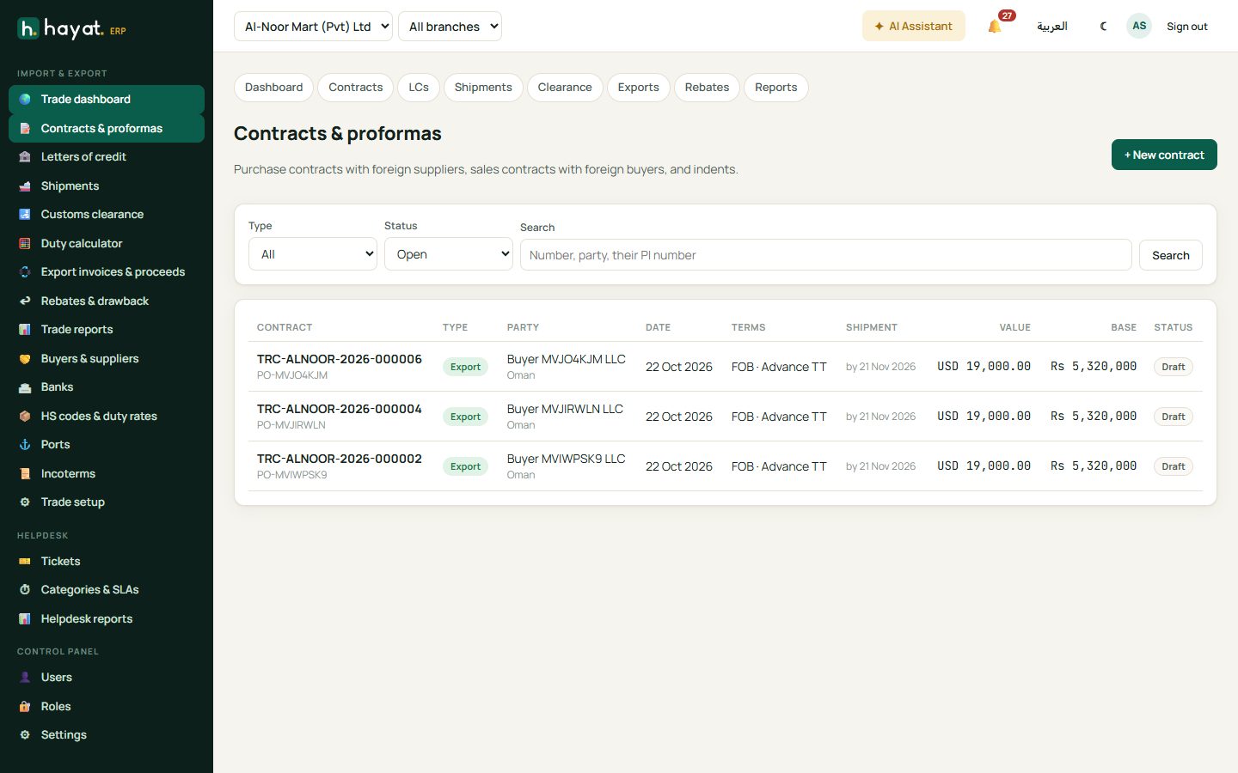This screenshot has width=1238, height=773.
Task: Switch to the Clearance tab
Action: click(565, 88)
